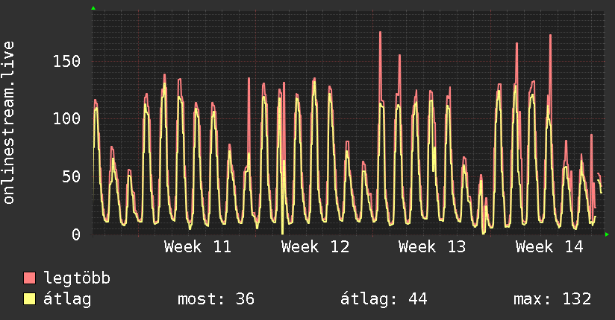Click the 100 y-axis tick label
Viewport: 615px width, 320px height.
66,118
